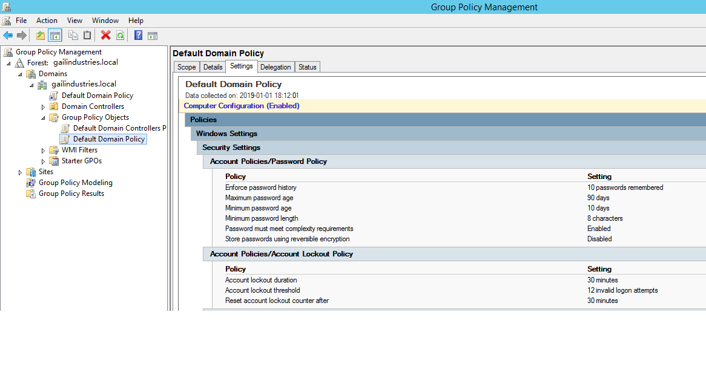Viewport: 706px width, 381px height.
Task: Switch to the Delegation tab
Action: pos(275,67)
